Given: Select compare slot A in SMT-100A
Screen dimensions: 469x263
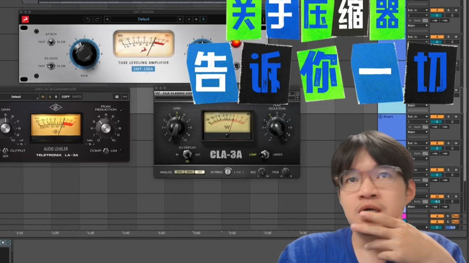Looking at the screenshot, I should 189,19.
